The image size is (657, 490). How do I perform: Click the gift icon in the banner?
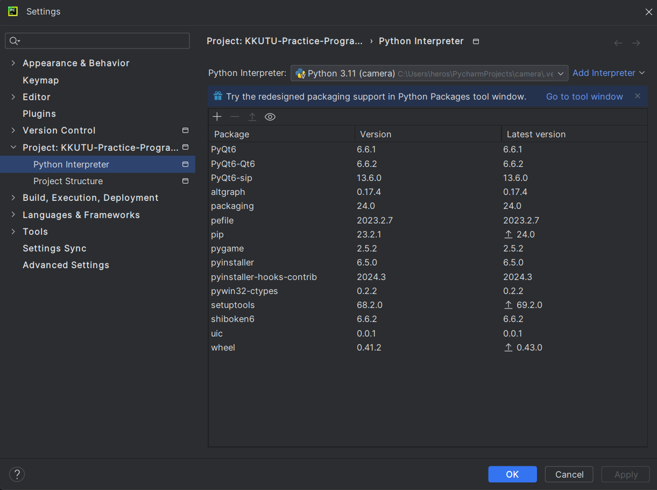pyautogui.click(x=217, y=96)
